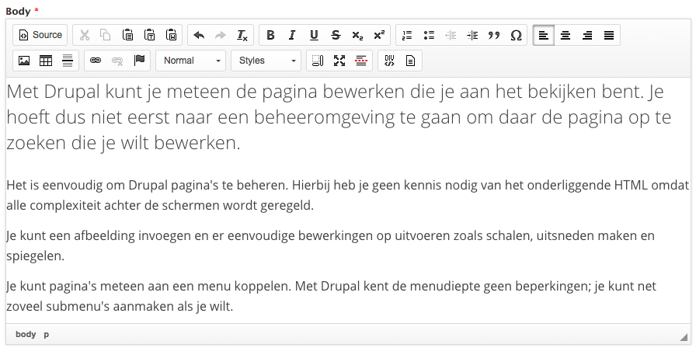Viewport: 696px width, 348px height.
Task: Click the body element path
Action: click(26, 335)
